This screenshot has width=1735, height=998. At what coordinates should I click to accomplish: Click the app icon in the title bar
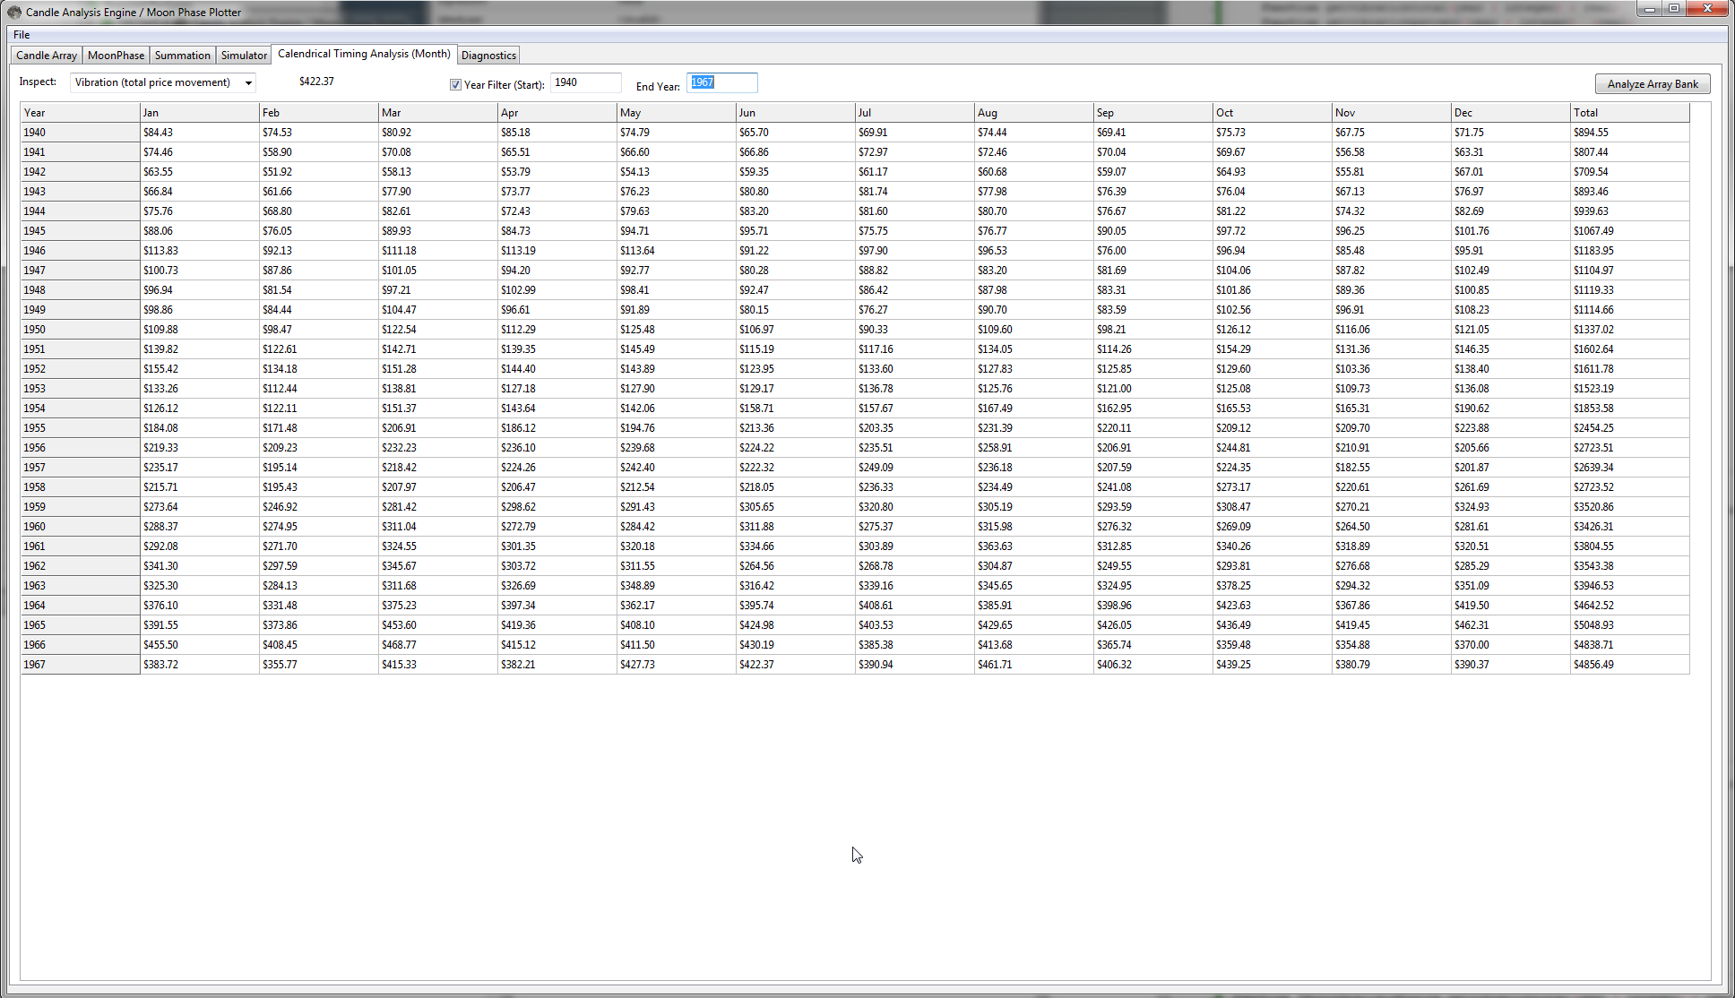(x=14, y=13)
